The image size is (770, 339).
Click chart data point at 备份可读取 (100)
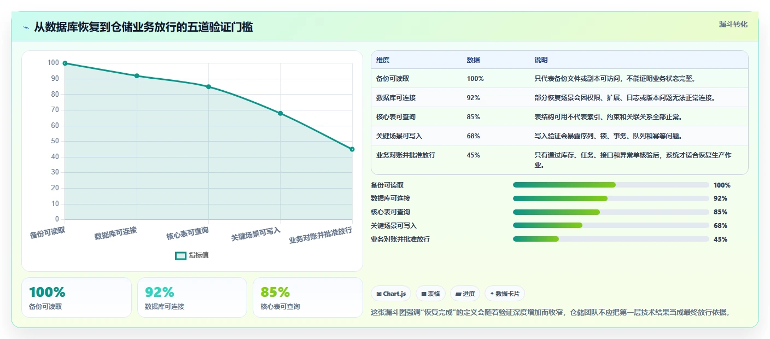tap(65, 63)
